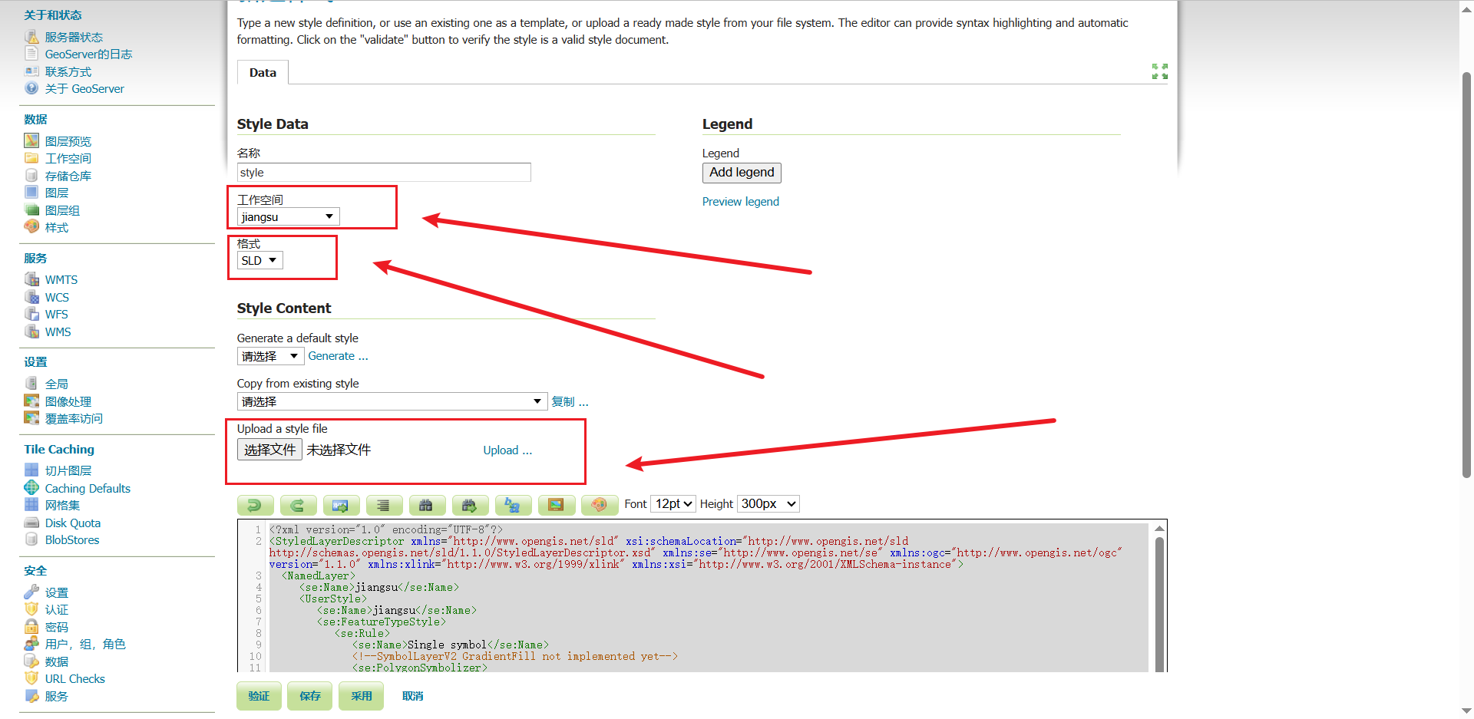Open 全局 settings link
Image resolution: width=1474 pixels, height=719 pixels.
click(57, 384)
